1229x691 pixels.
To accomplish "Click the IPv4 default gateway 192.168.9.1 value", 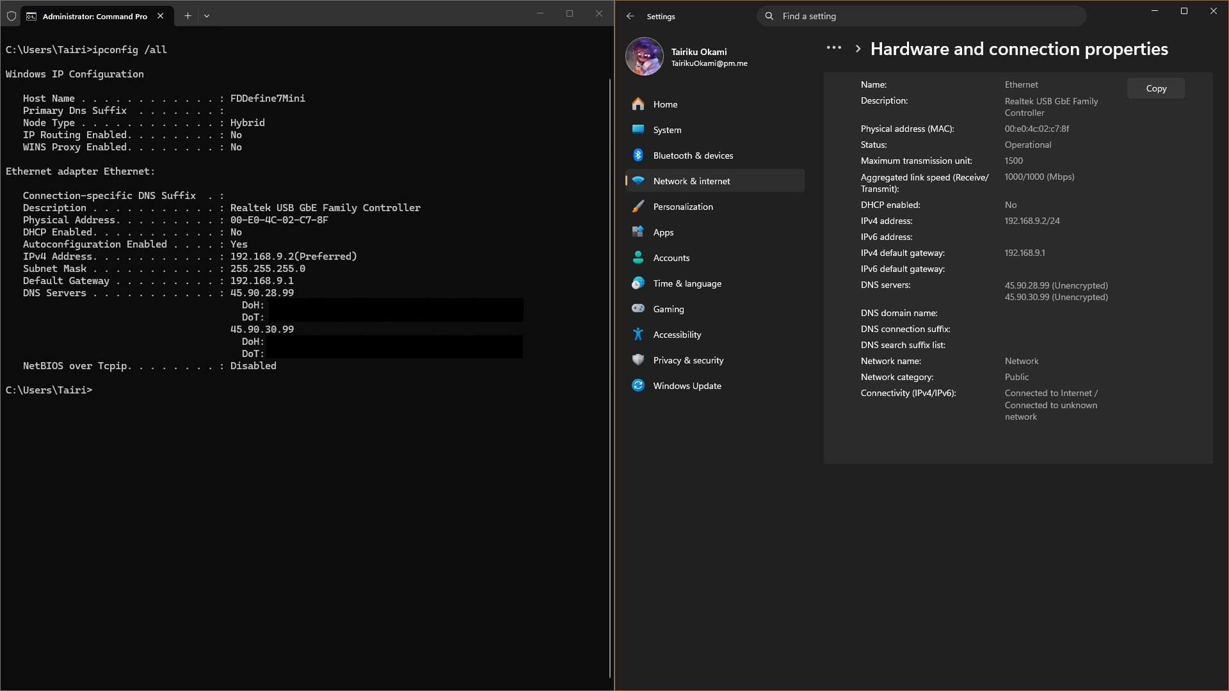I will coord(1025,253).
